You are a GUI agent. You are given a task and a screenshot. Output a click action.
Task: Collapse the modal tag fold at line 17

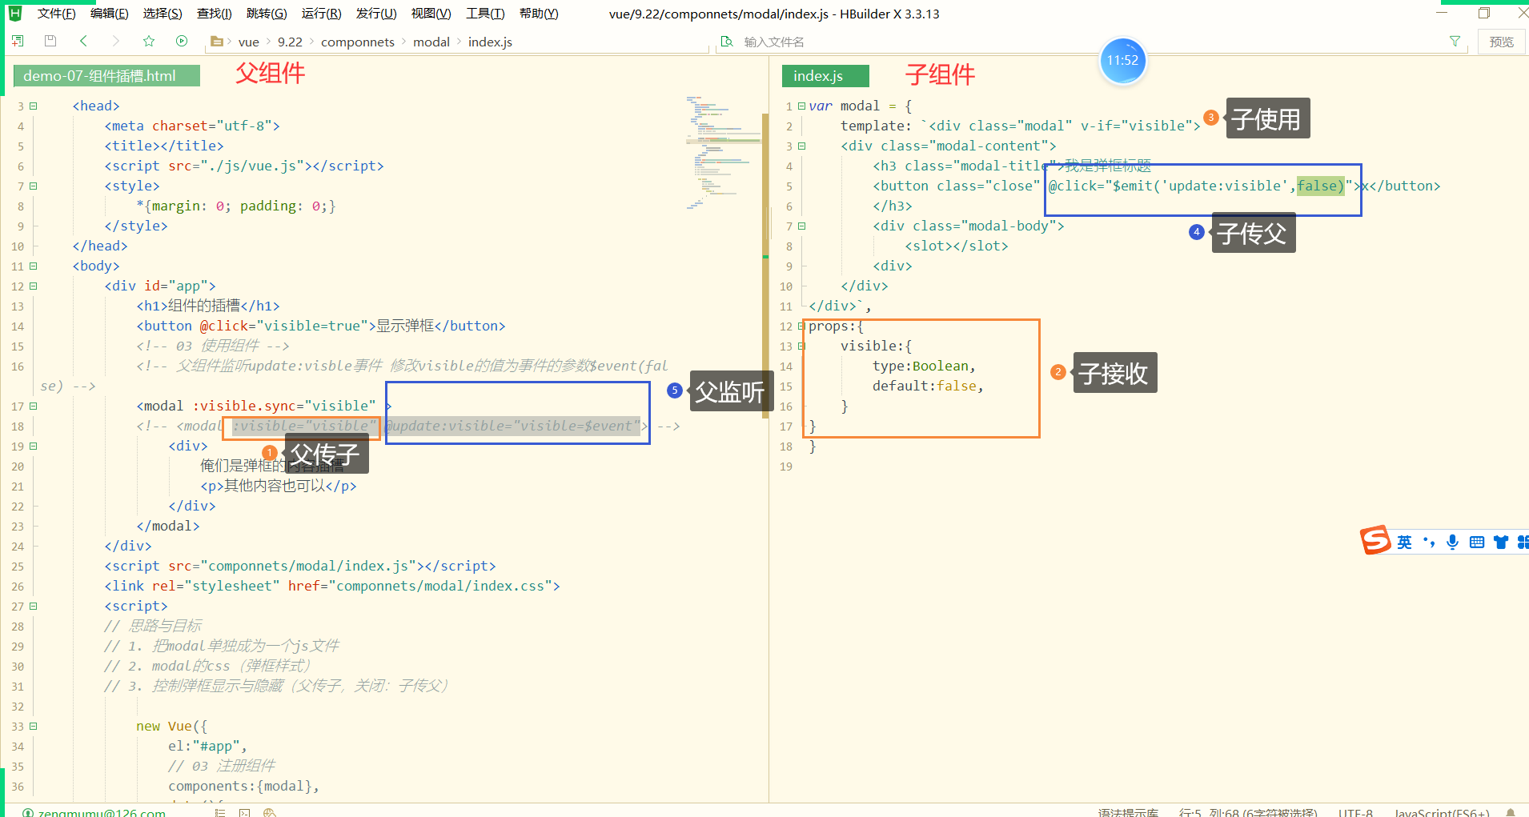pos(33,406)
